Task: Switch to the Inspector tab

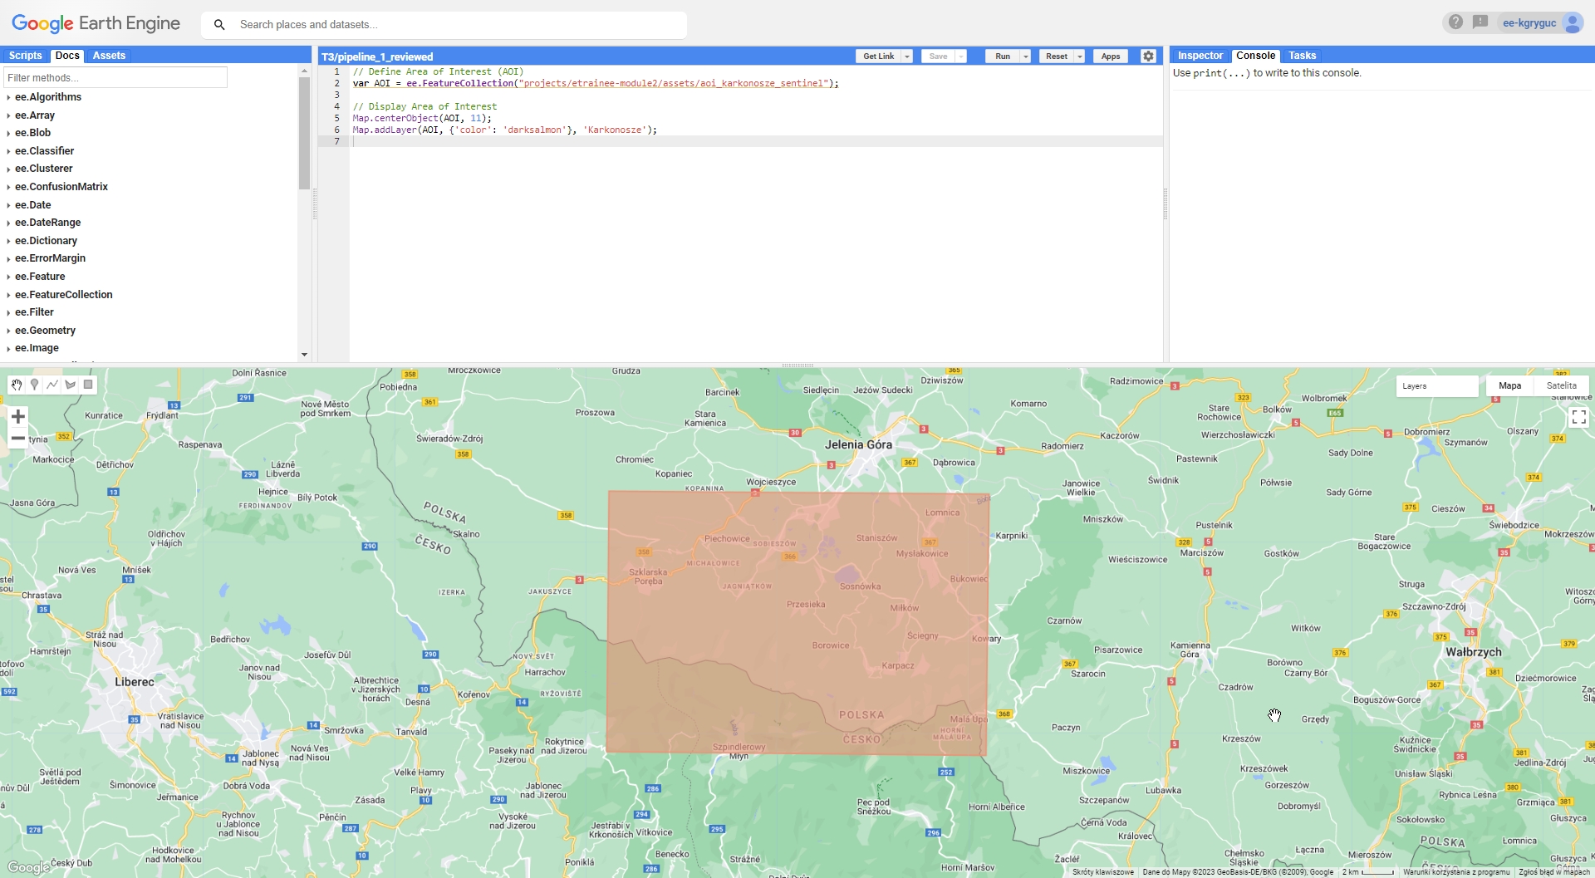Action: tap(1200, 55)
